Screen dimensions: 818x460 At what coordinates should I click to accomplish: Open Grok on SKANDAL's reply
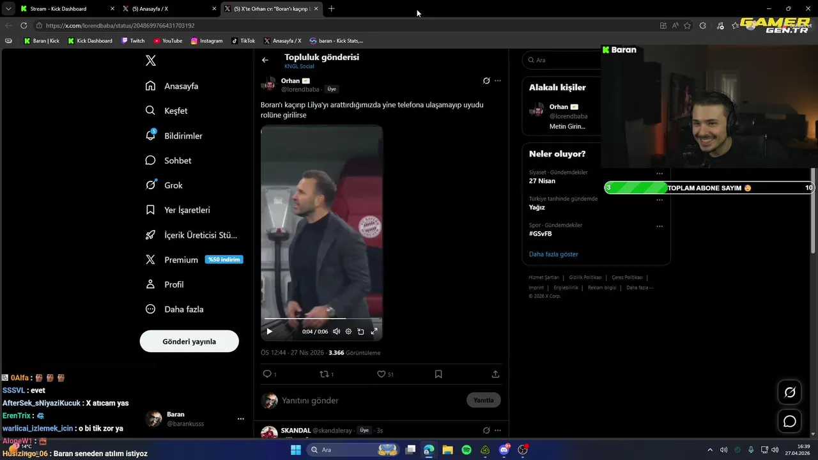click(486, 431)
